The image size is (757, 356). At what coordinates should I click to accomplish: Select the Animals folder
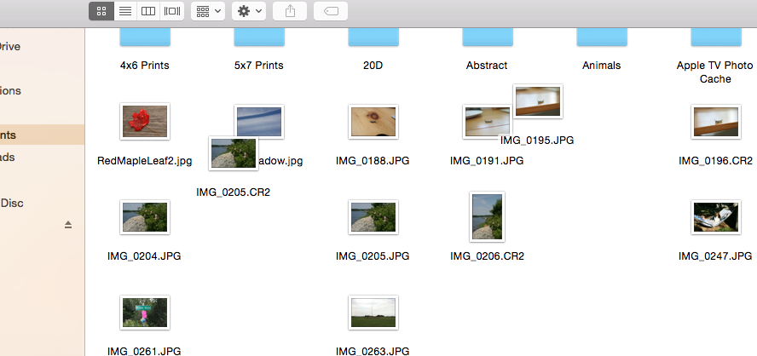coord(602,37)
